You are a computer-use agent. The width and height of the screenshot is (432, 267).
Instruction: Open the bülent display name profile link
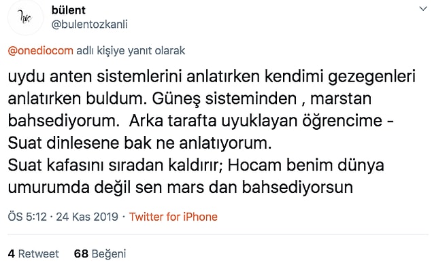(68, 10)
